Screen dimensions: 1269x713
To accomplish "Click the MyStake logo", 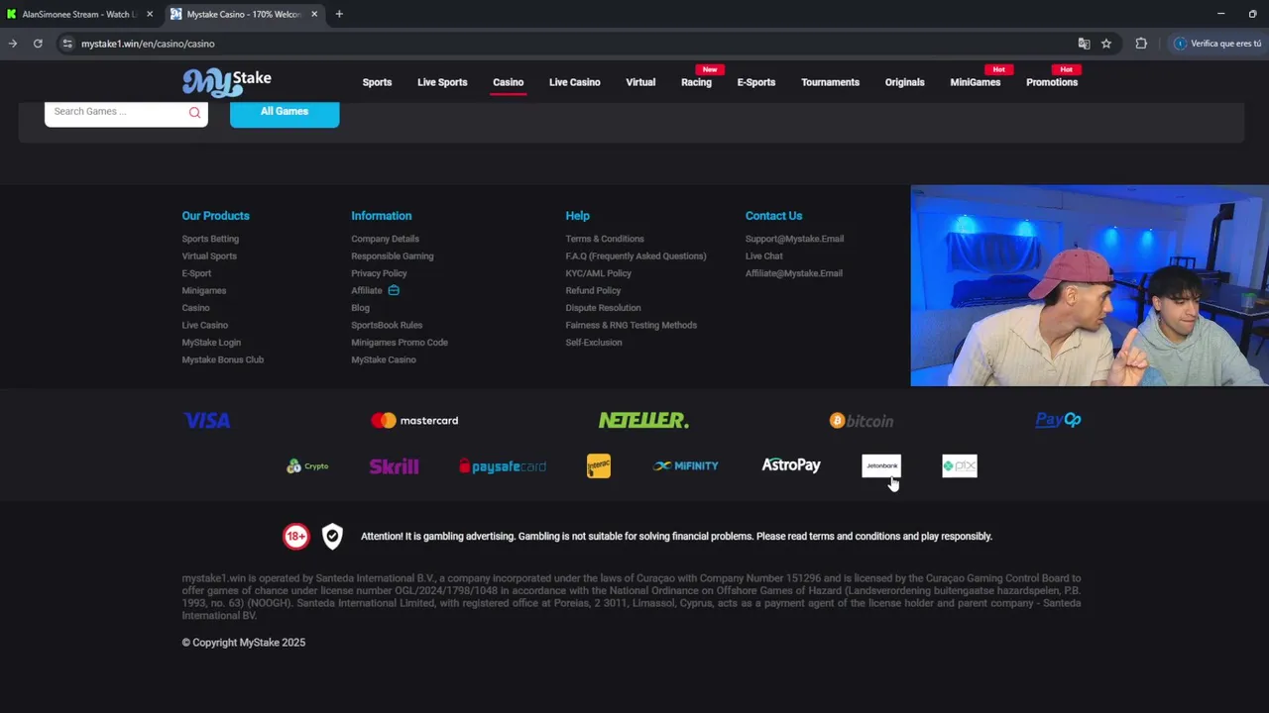I will (x=226, y=82).
